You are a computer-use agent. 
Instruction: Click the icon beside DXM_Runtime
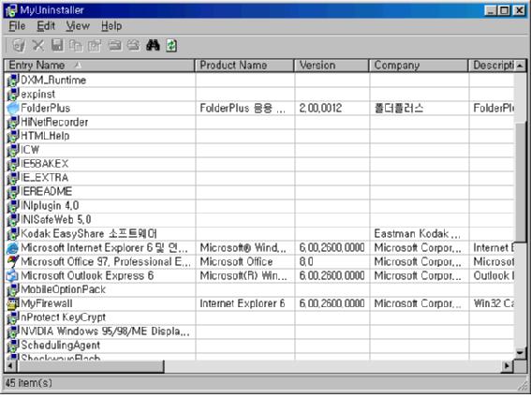point(13,81)
